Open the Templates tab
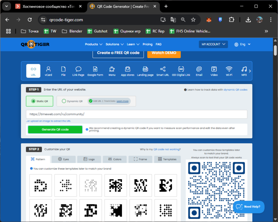Screen dimensions: 278x222 [167, 159]
